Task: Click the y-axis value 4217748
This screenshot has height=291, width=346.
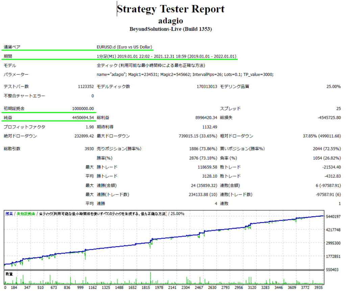Action: 333,230
